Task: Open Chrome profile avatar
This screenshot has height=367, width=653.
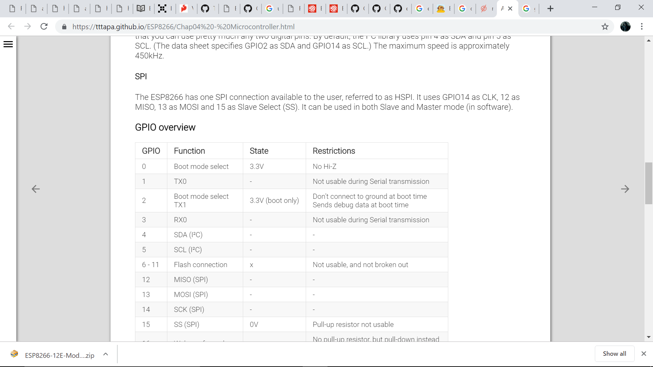Action: (625, 27)
